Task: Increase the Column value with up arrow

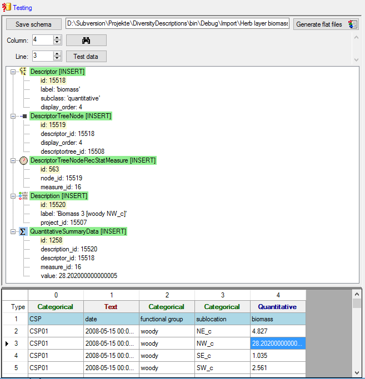Action: [57, 37]
